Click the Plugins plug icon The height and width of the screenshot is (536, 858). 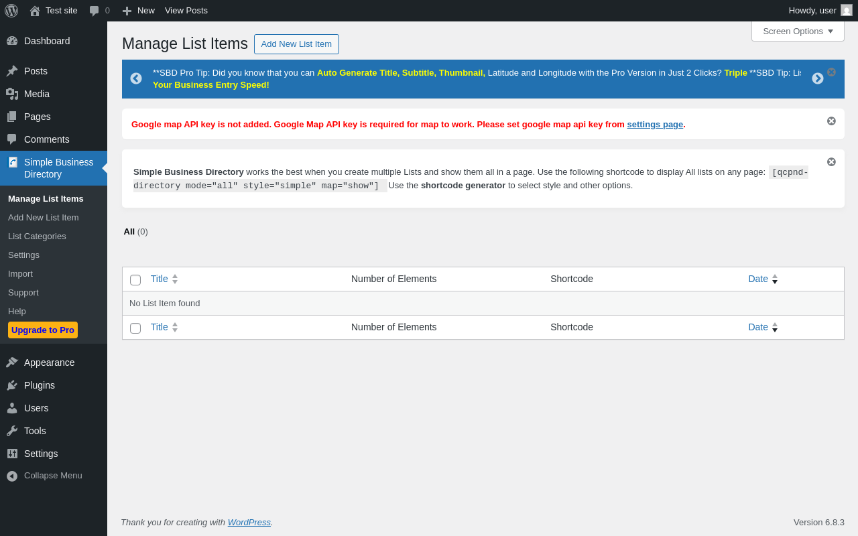(x=12, y=385)
